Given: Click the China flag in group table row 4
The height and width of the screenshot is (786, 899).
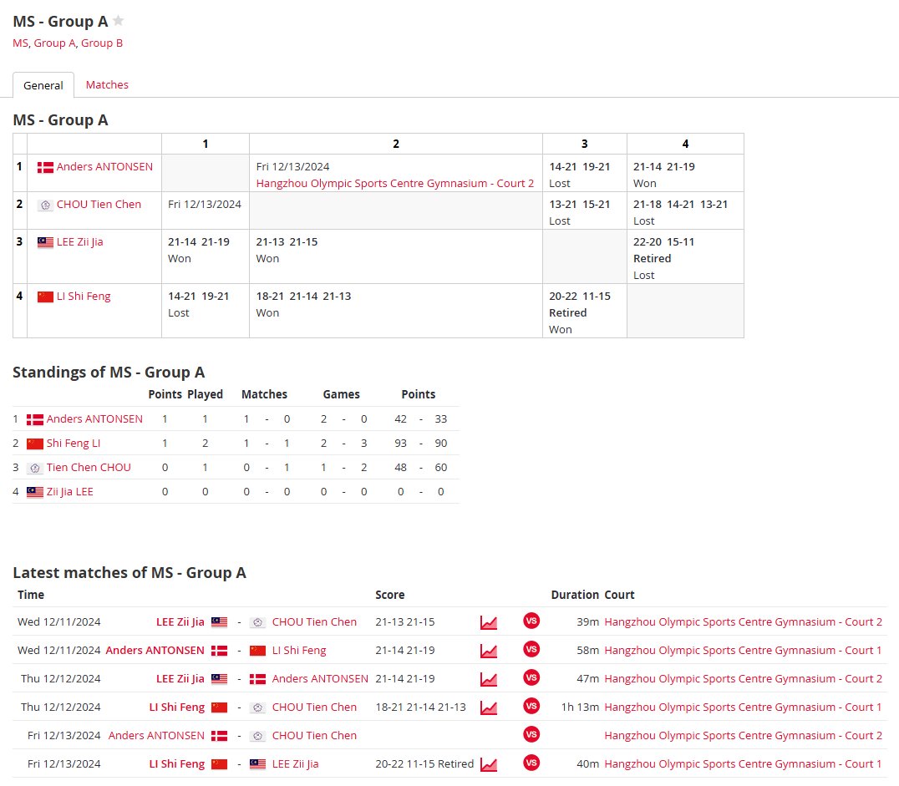Looking at the screenshot, I should [x=45, y=297].
